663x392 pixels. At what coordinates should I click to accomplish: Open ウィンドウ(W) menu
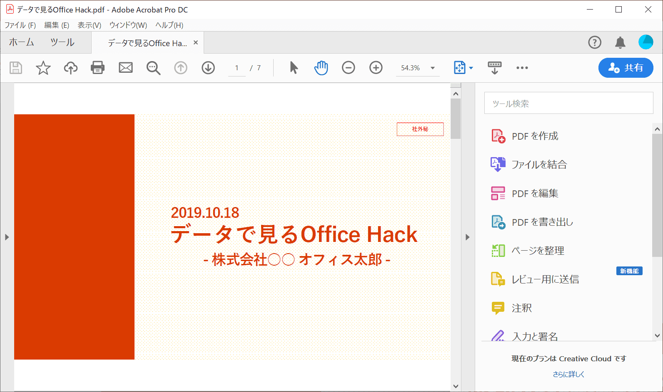(x=128, y=25)
